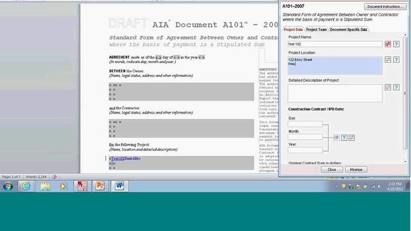
Task: Open help icon for Project Name
Action: [396, 44]
